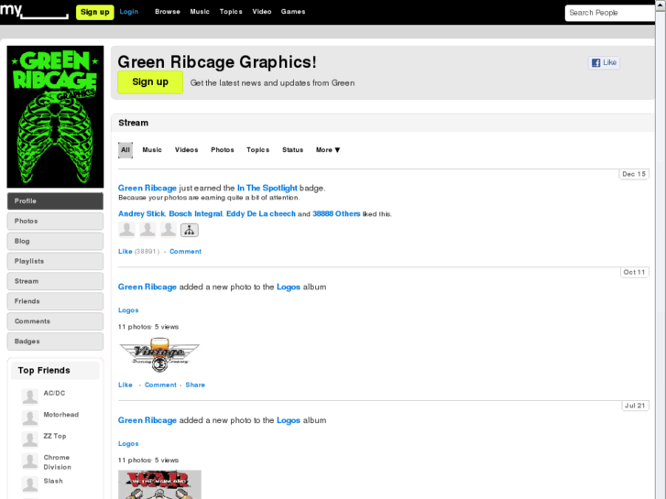The image size is (666, 499).
Task: Open Games in the top navigation
Action: tap(293, 12)
